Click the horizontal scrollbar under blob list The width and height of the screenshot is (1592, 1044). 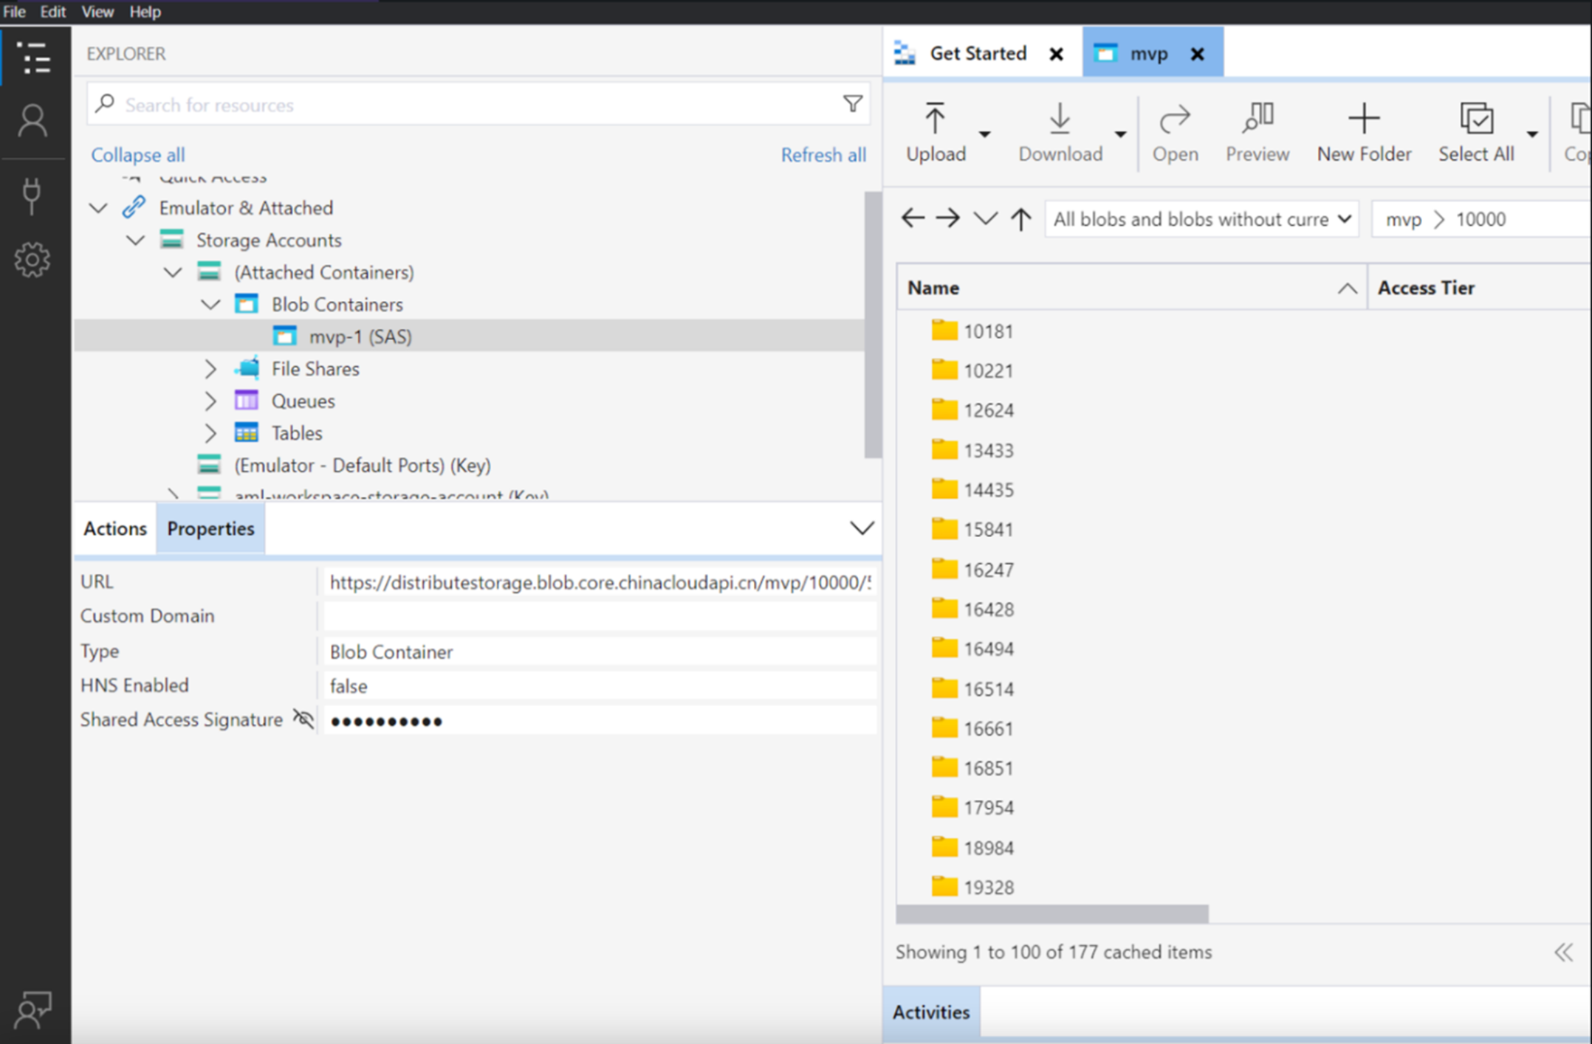[1051, 914]
